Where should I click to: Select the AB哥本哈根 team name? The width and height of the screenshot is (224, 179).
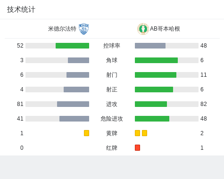(165, 29)
